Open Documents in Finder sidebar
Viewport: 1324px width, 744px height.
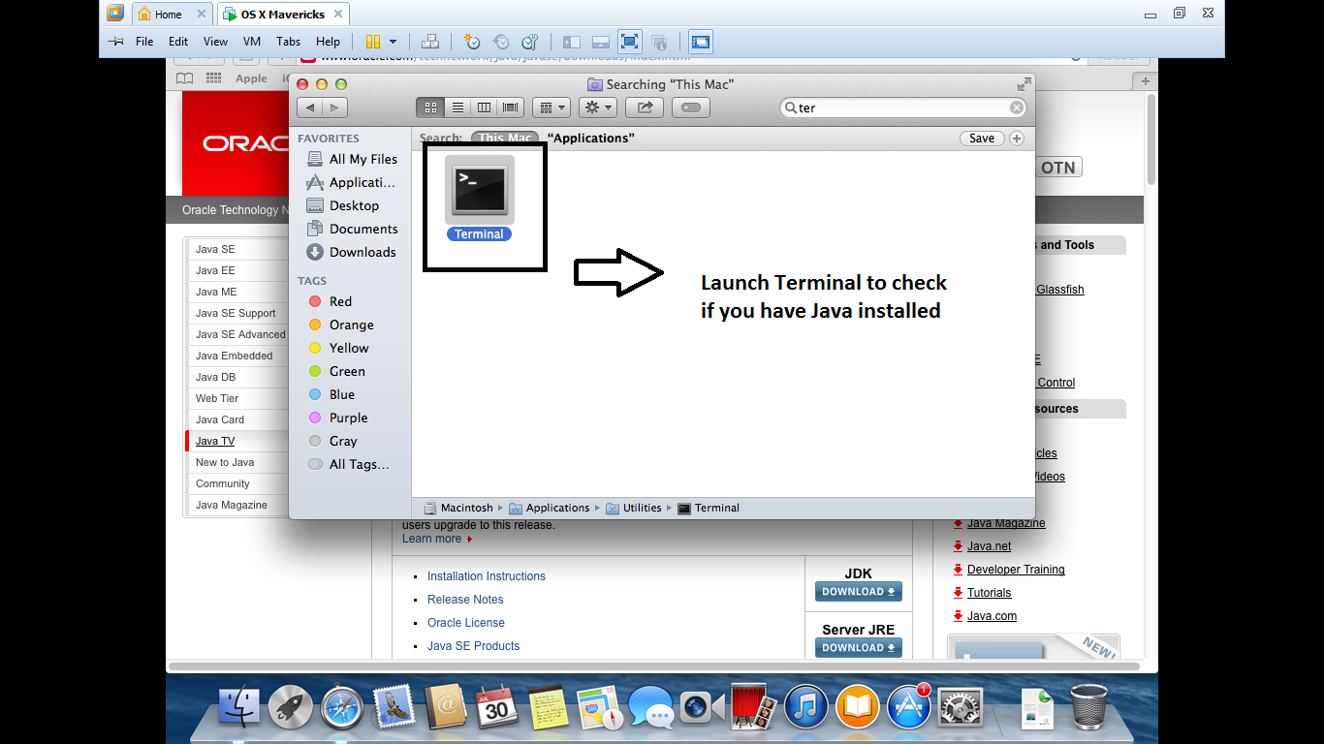[x=351, y=229]
